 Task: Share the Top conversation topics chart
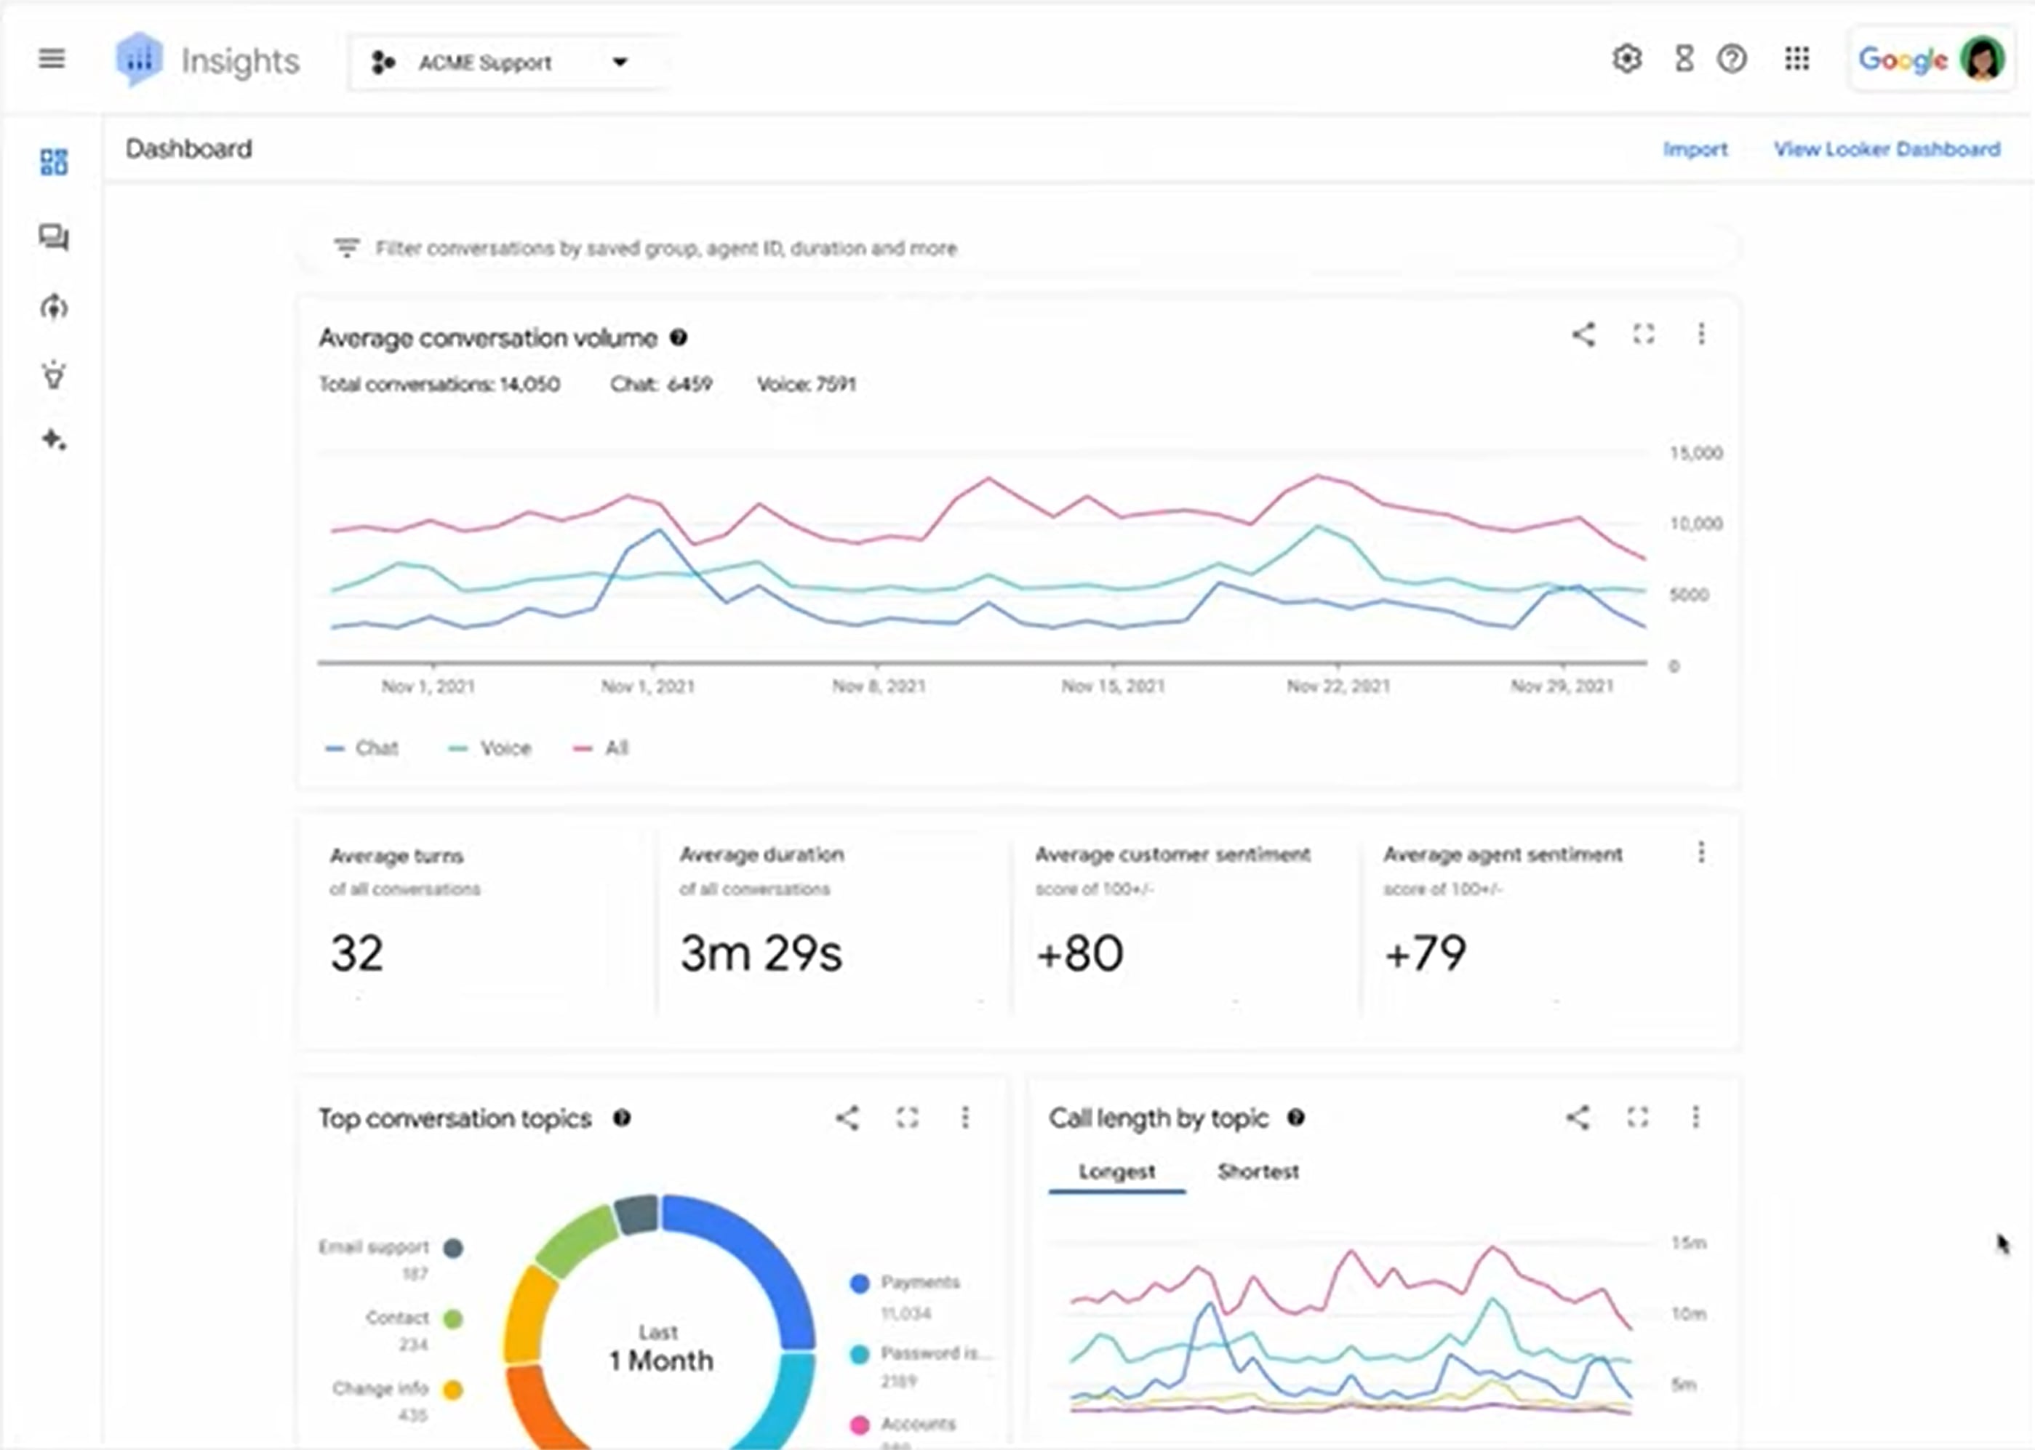pyautogui.click(x=847, y=1118)
